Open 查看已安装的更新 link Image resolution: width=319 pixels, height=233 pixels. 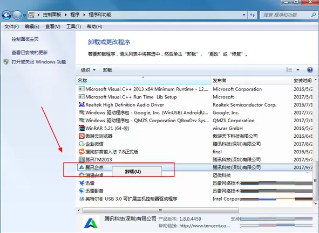pyautogui.click(x=30, y=53)
